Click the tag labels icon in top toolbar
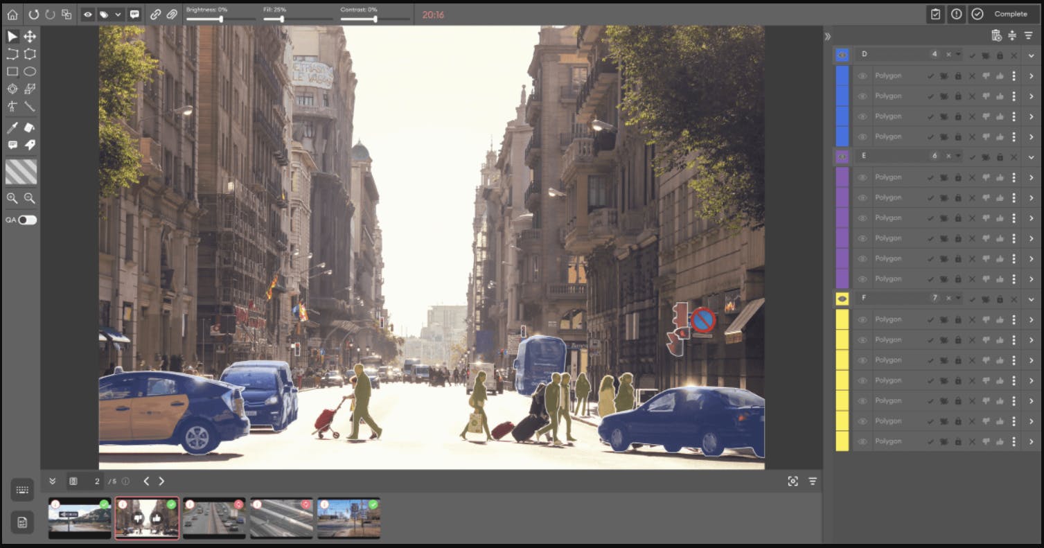Screen dimensions: 1044x548 pos(104,14)
